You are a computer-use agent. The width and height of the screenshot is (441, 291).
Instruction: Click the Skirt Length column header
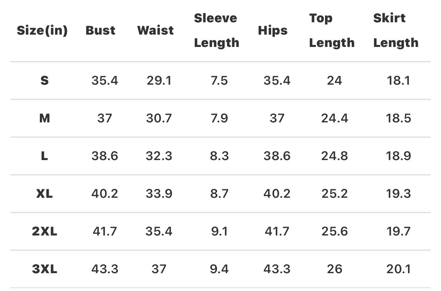(x=396, y=31)
